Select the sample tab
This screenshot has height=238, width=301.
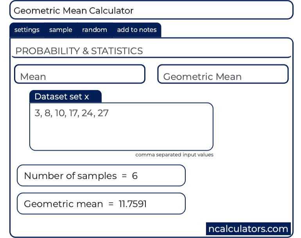[x=61, y=30]
